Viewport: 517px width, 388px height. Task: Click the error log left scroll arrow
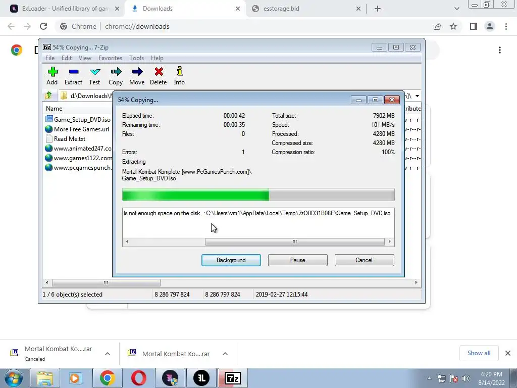coord(127,242)
